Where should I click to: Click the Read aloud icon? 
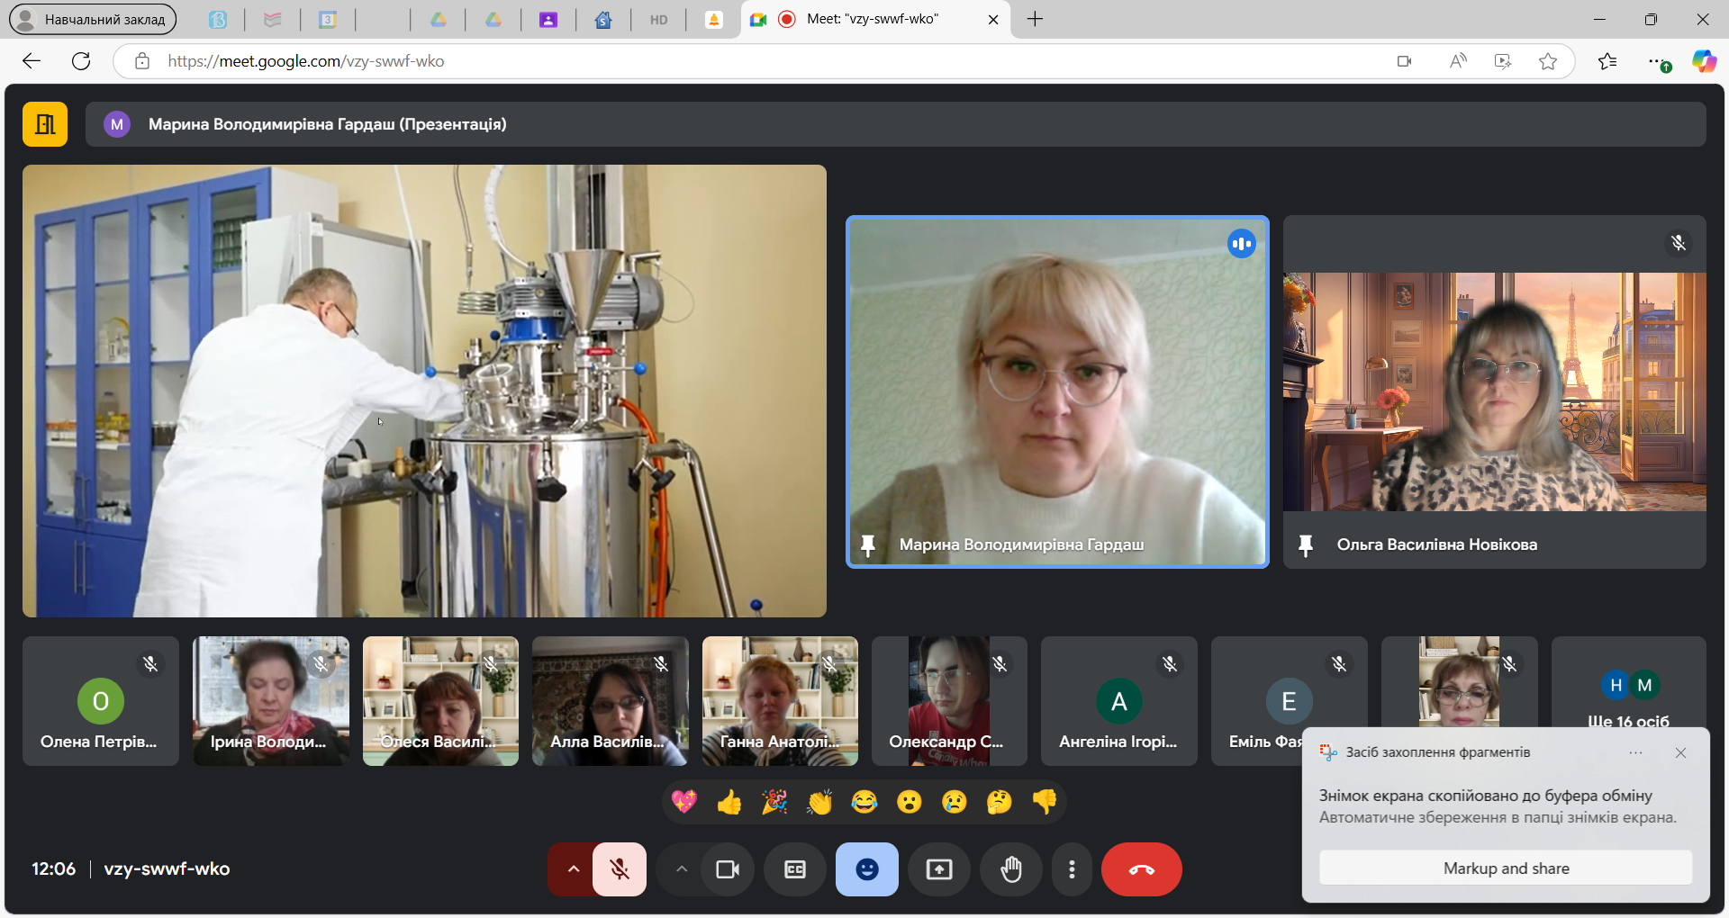point(1458,61)
